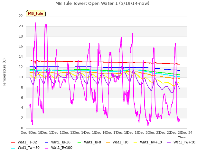This screenshot has width=206, height=154.
Task: Click the 6 y-axis tick label
Action: pyautogui.click(x=22, y=98)
